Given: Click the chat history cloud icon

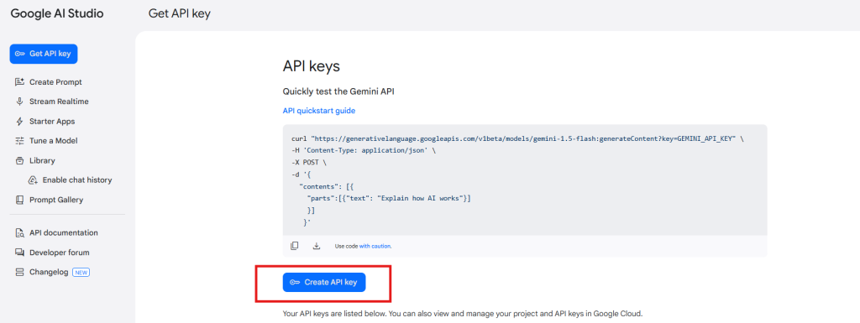Looking at the screenshot, I should [33, 180].
